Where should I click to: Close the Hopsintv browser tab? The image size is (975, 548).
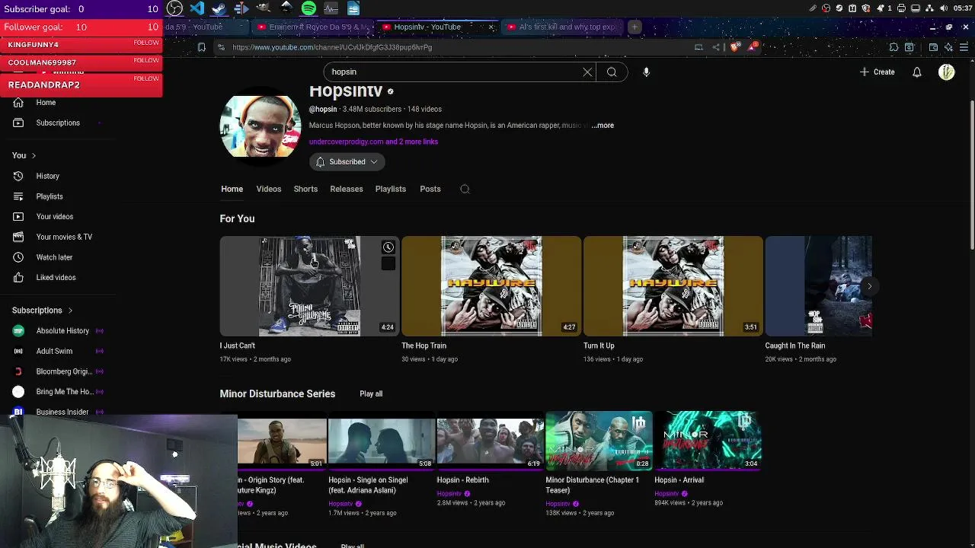[491, 27]
